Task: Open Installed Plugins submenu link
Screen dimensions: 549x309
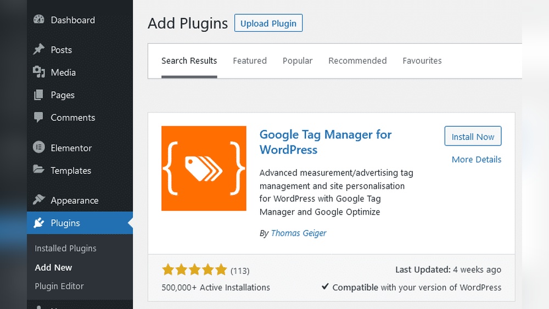Action: pos(65,248)
